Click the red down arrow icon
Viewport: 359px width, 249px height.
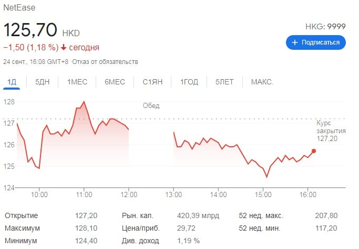(x=64, y=48)
